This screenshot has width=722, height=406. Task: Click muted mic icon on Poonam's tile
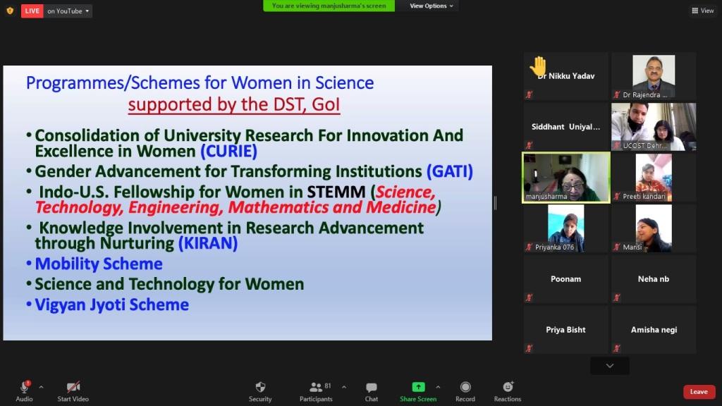529,297
